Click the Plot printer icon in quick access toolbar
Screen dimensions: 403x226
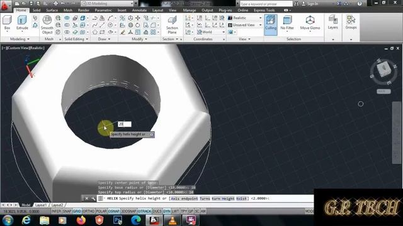[x=55, y=4]
